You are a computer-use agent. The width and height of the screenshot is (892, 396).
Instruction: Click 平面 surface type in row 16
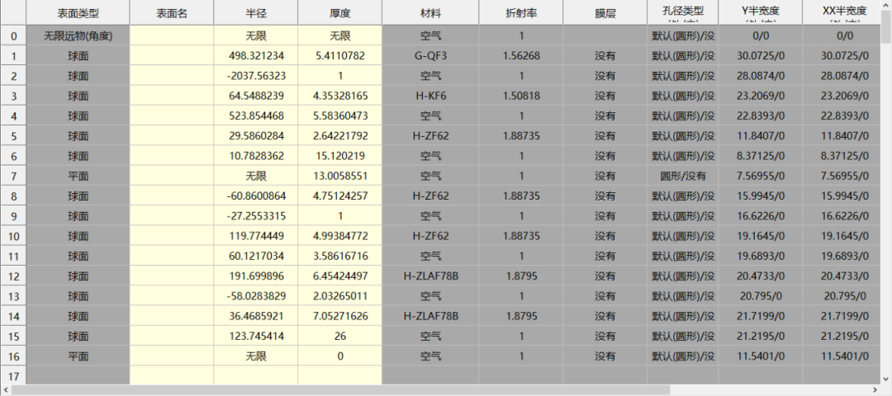(x=78, y=356)
